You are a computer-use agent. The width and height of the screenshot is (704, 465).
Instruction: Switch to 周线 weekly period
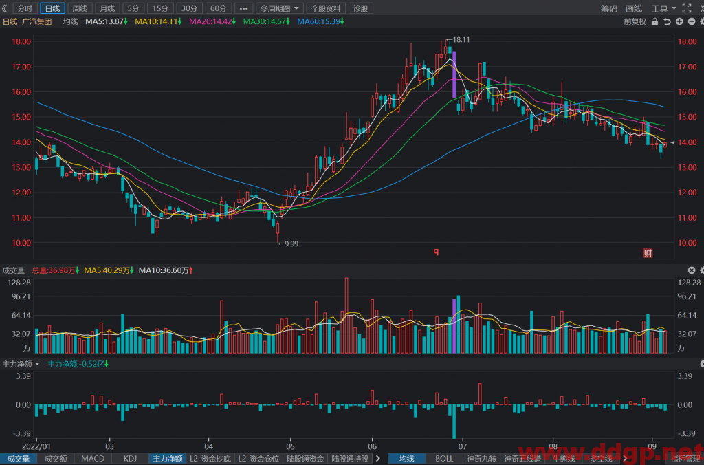[80, 8]
